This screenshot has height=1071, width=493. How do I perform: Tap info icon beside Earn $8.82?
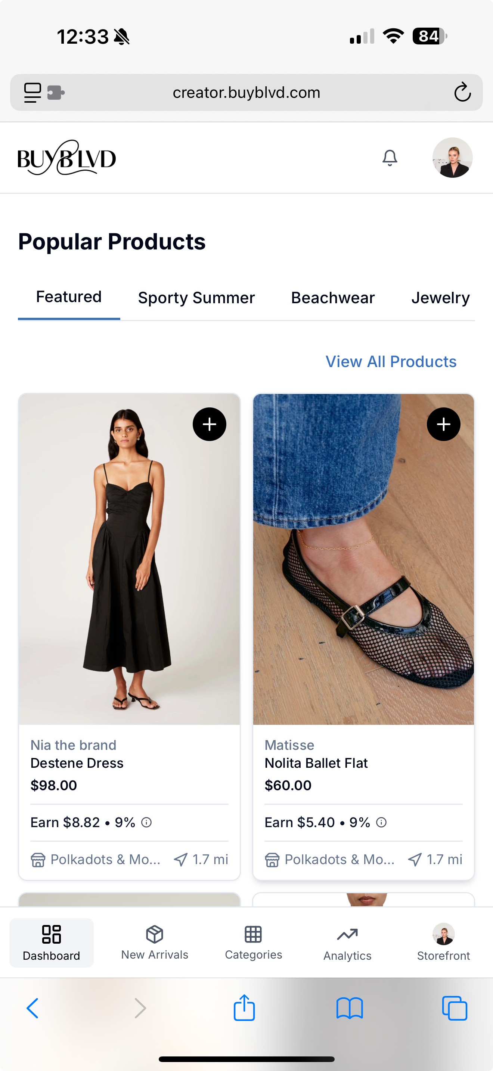tap(146, 822)
